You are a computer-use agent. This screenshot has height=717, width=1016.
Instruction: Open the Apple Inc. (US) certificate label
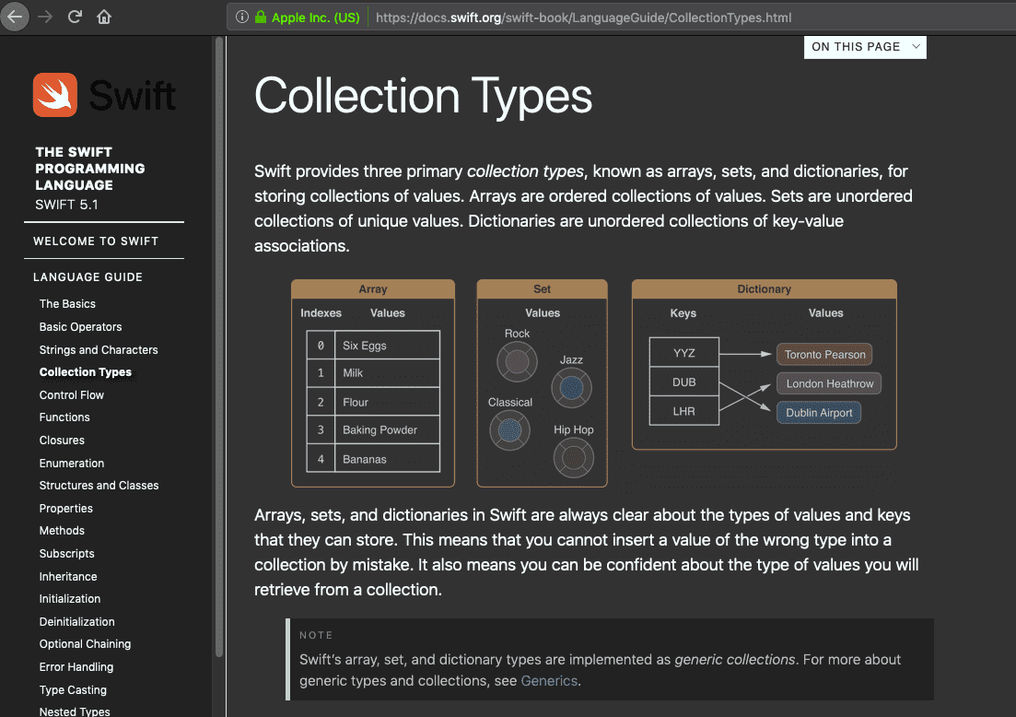tap(315, 18)
